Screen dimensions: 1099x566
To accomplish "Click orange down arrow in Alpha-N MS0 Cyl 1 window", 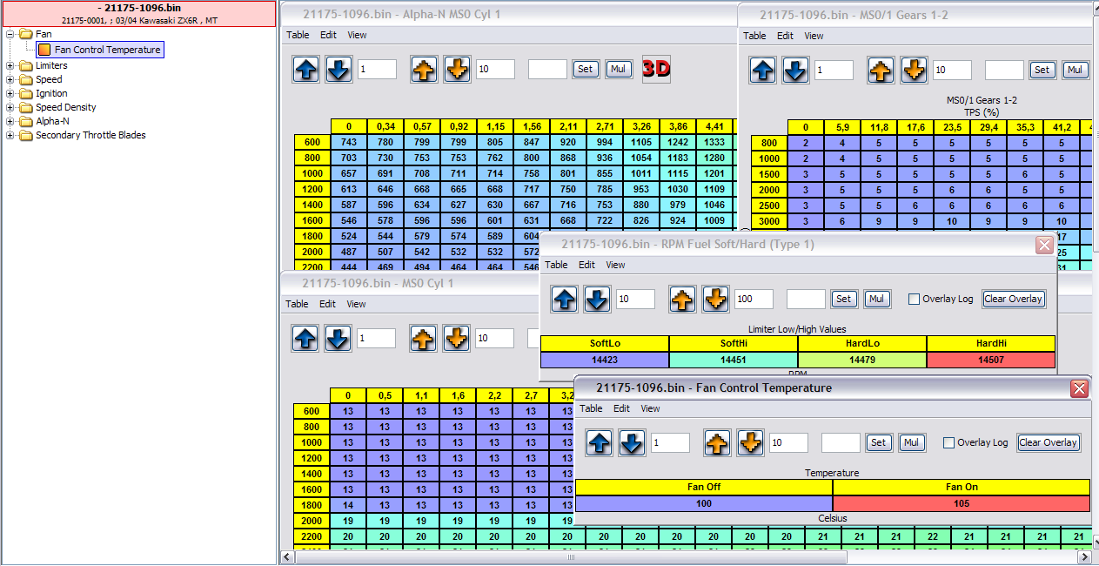I will [x=457, y=70].
